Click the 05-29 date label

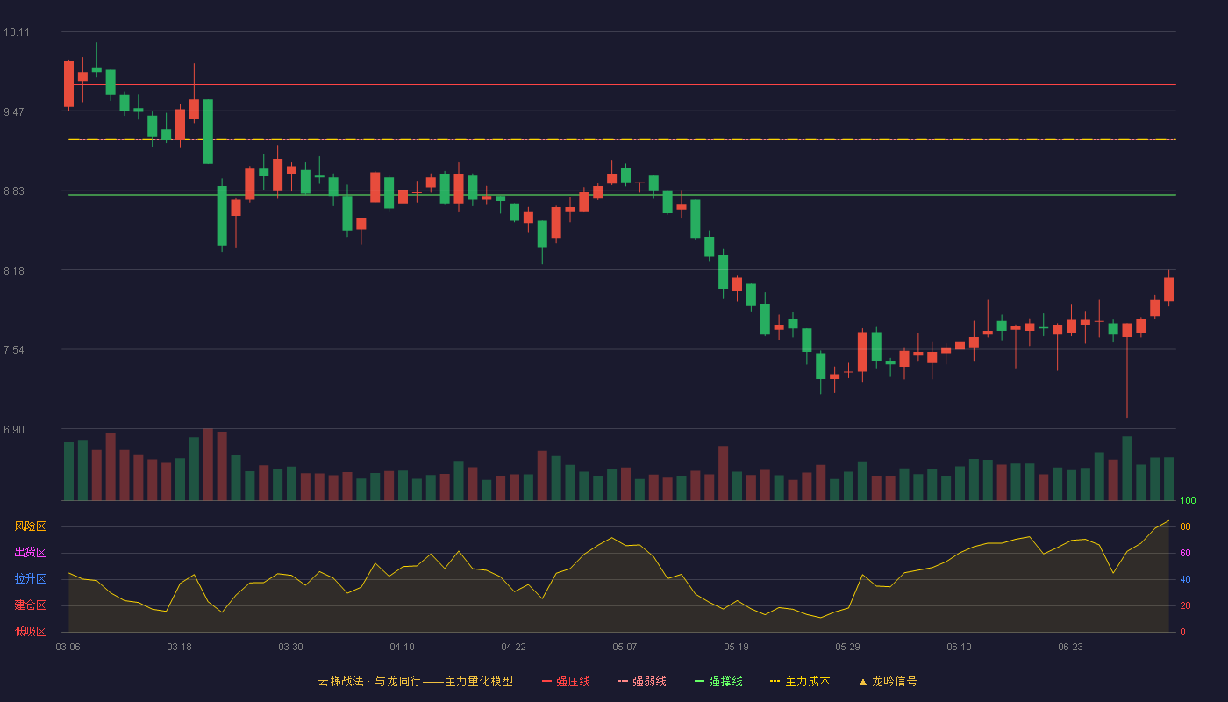847,647
